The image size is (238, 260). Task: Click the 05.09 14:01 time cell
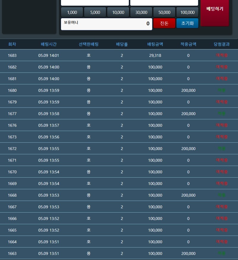click(x=48, y=55)
